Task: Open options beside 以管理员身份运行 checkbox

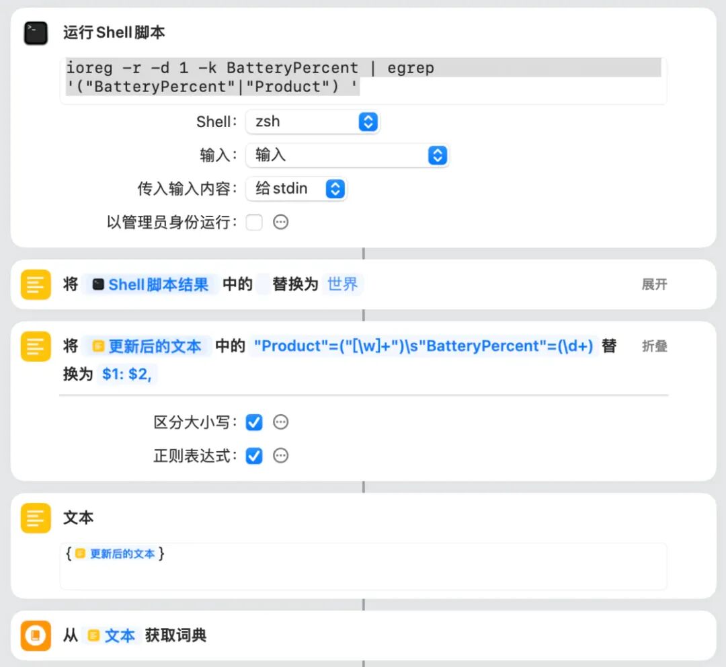Action: (280, 223)
